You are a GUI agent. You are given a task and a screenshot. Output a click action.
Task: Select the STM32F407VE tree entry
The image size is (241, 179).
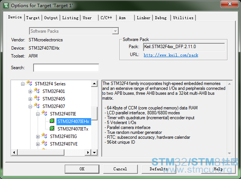point(64,144)
